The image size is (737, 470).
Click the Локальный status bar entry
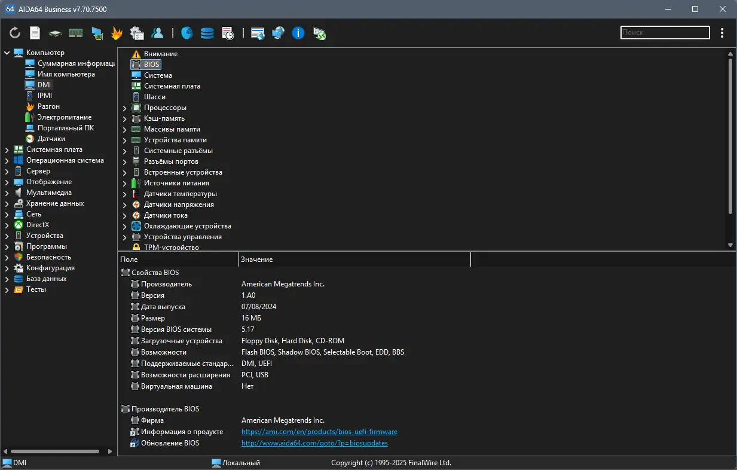[236, 463]
